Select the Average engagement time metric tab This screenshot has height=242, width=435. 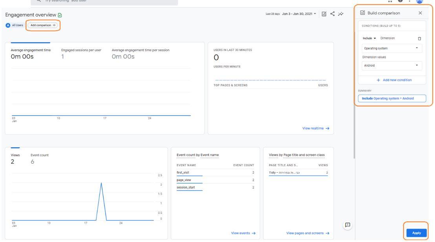point(31,53)
